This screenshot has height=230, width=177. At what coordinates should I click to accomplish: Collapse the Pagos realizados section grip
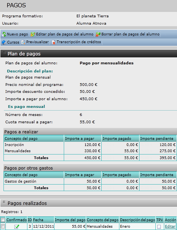pos(4,202)
